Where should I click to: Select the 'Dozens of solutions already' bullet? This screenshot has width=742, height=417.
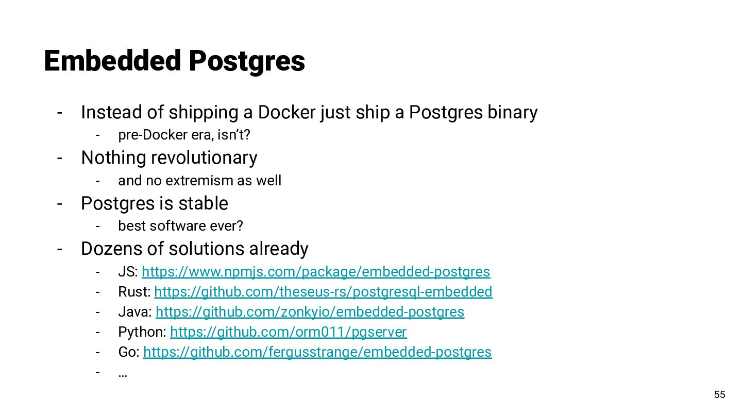tap(194, 249)
